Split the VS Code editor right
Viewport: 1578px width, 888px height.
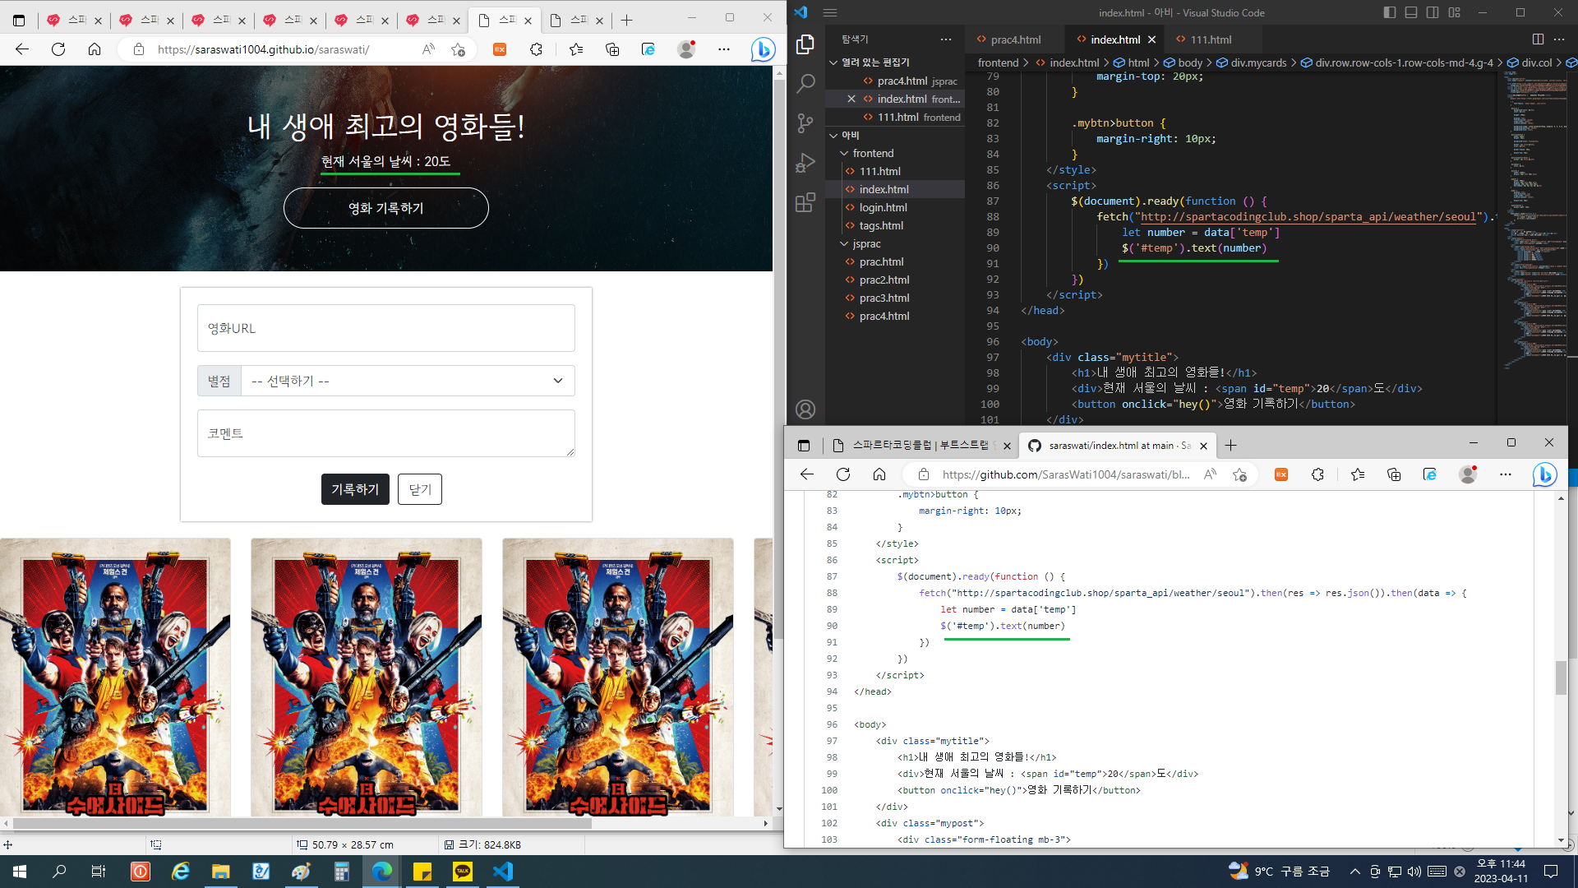1538,39
